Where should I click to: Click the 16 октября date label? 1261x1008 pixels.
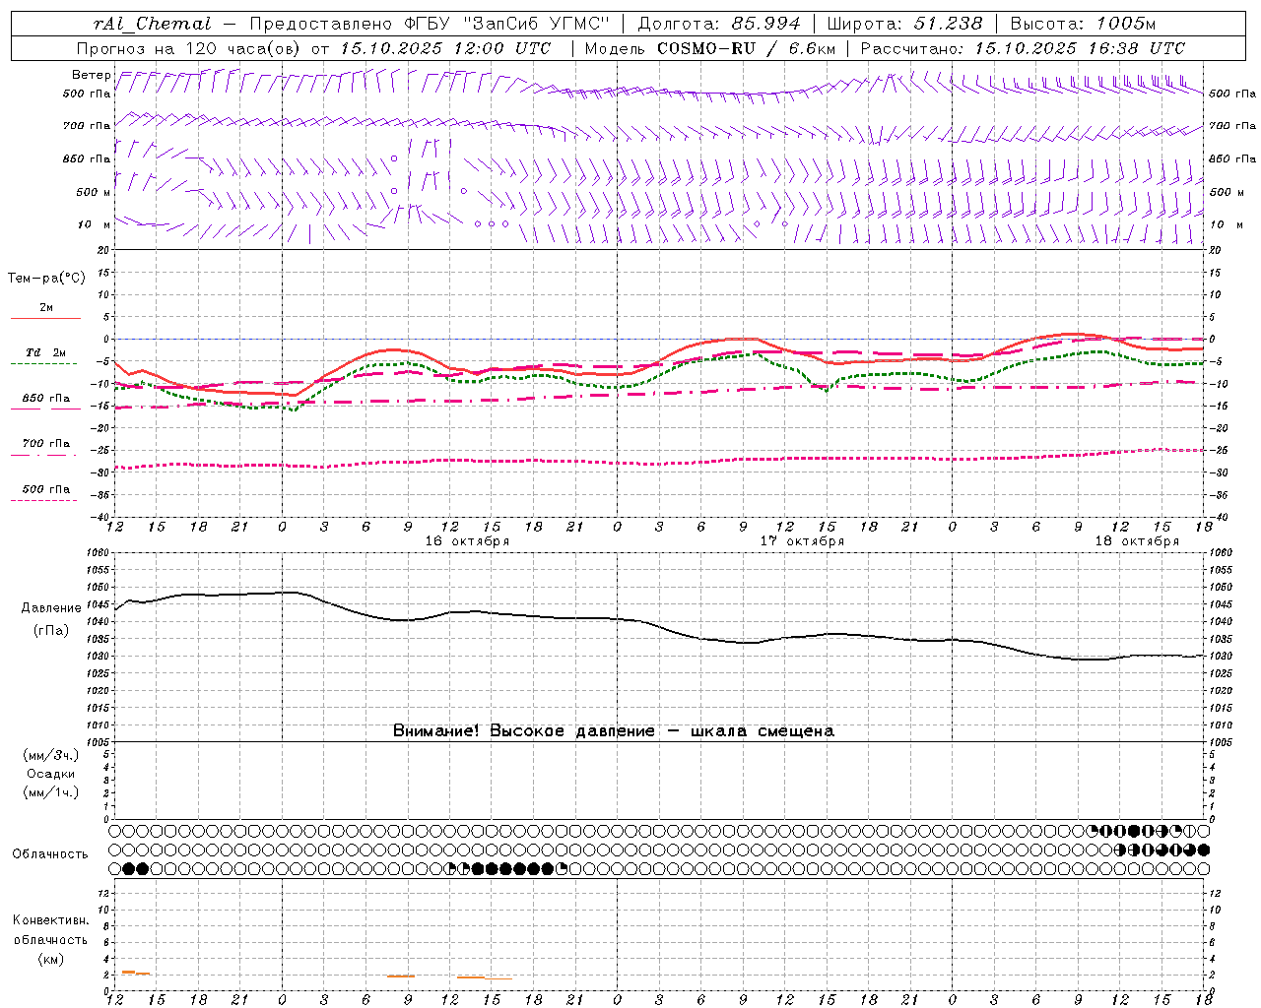[x=467, y=541]
